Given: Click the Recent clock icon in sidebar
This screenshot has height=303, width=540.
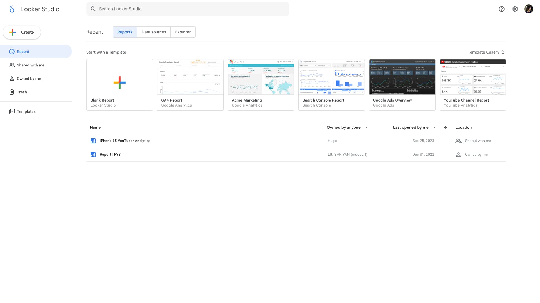Looking at the screenshot, I should [x=12, y=52].
